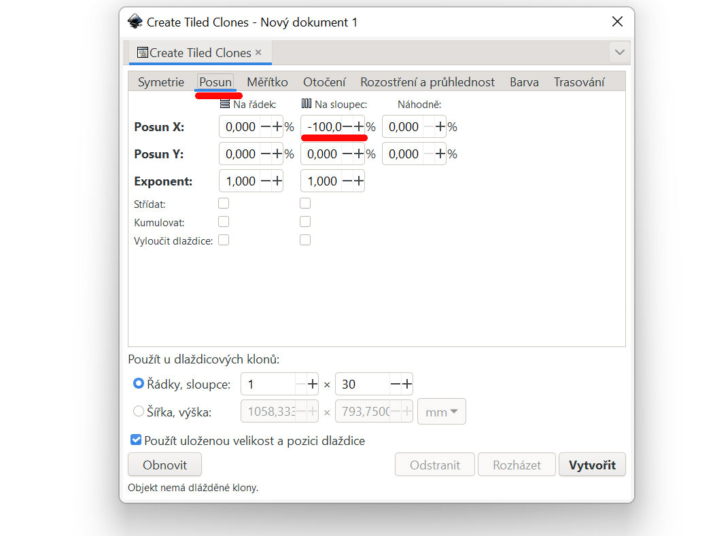Switch to the Symetrie tab

tap(161, 82)
